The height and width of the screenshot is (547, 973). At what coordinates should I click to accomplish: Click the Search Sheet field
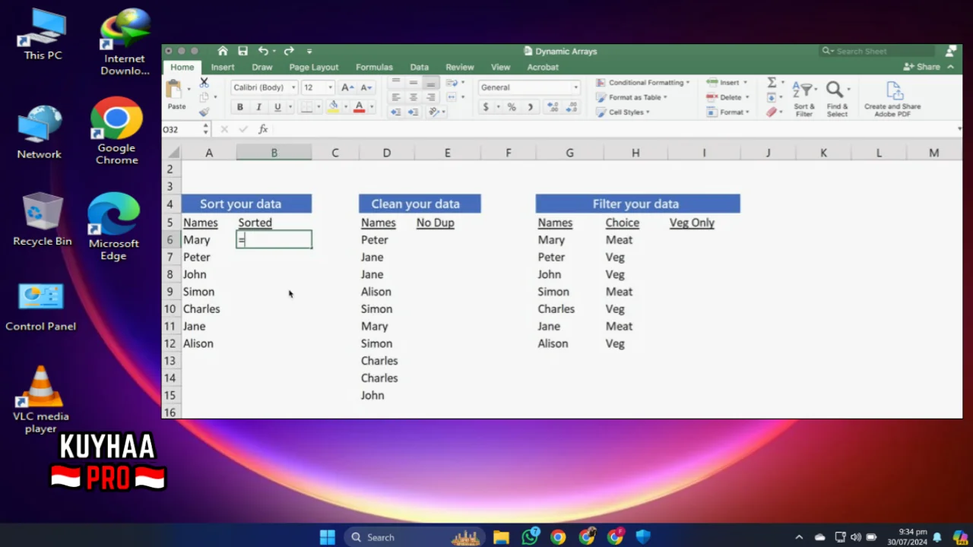click(x=877, y=51)
